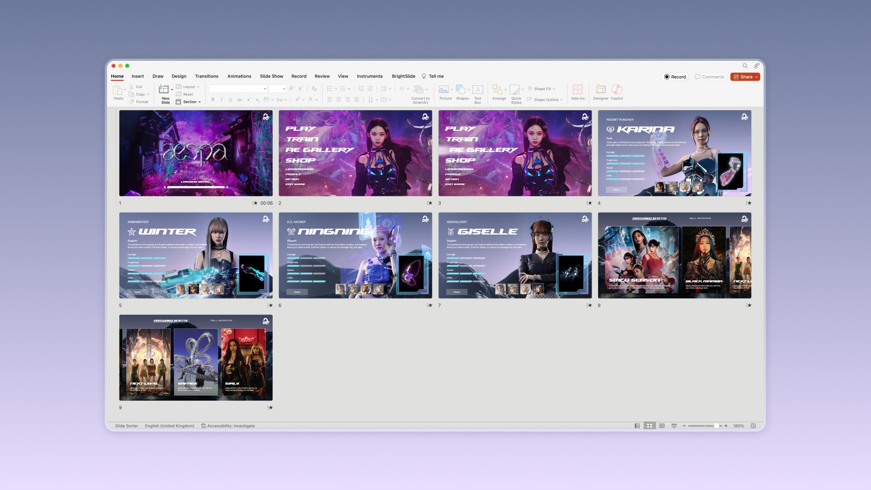Switch to Reading view in the status bar

tap(662, 426)
